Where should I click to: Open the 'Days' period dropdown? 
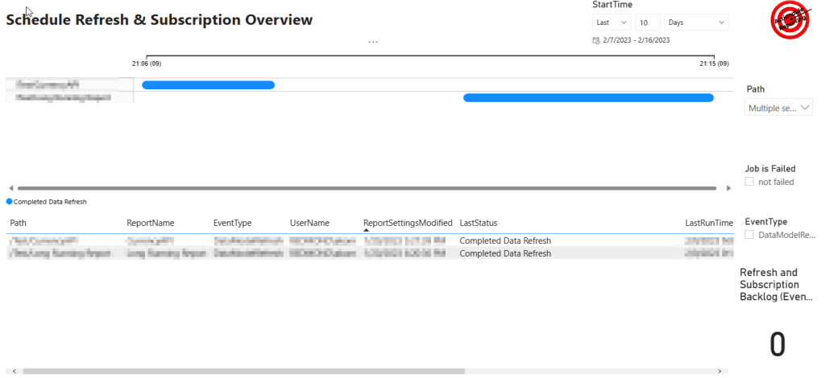coord(695,23)
